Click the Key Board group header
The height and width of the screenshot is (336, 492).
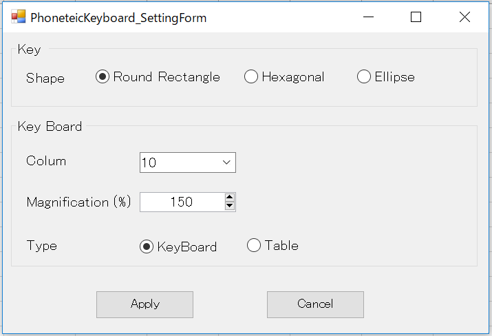50,126
